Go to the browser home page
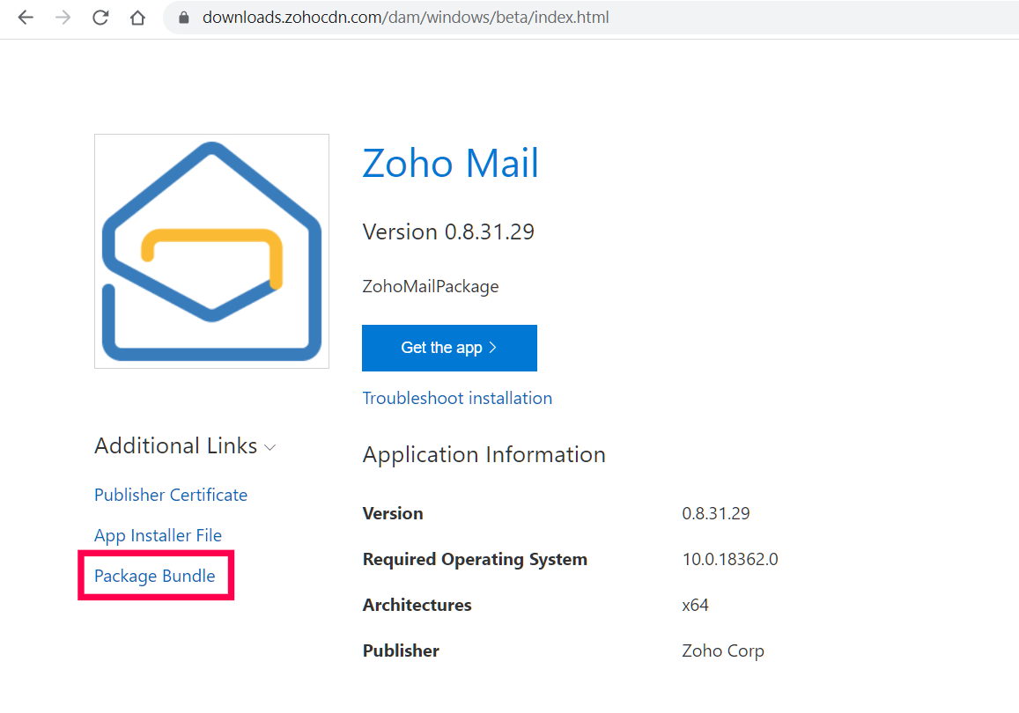Image resolution: width=1019 pixels, height=713 pixels. 137,18
